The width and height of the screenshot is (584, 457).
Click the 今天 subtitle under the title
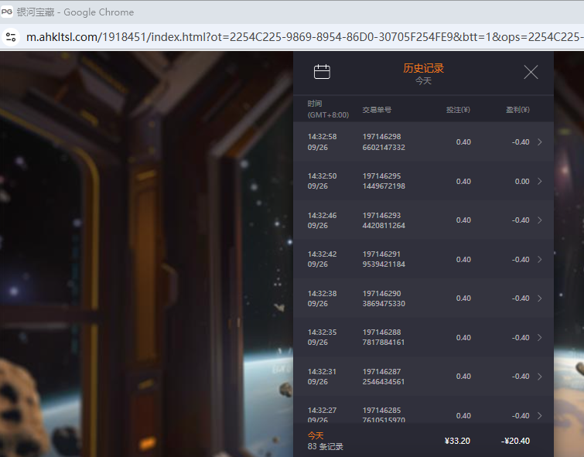[423, 81]
